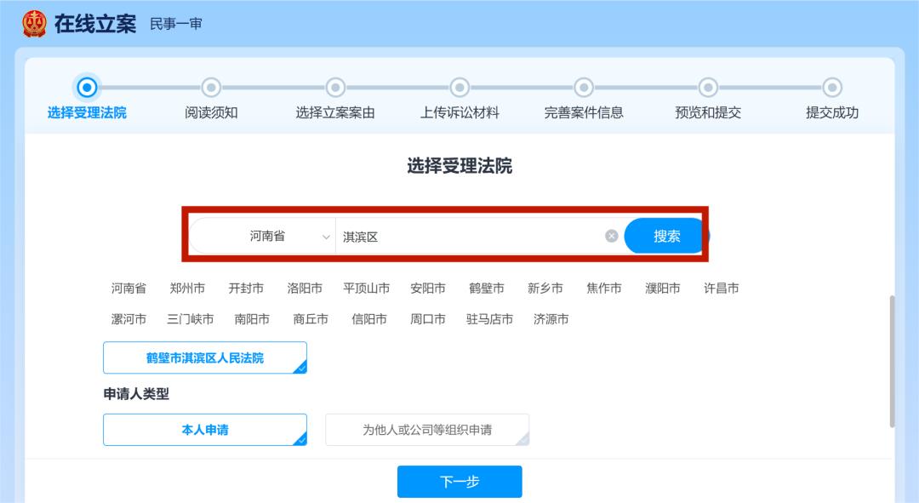Go to step 预览和提交
This screenshot has height=503, width=919.
(x=708, y=112)
